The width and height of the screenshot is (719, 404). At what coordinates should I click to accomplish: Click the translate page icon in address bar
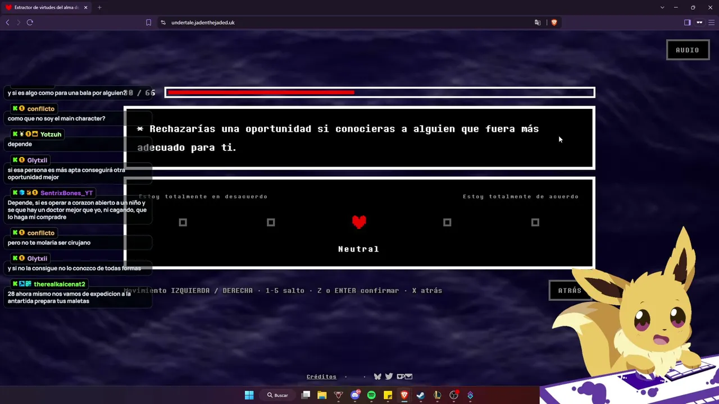(x=538, y=22)
